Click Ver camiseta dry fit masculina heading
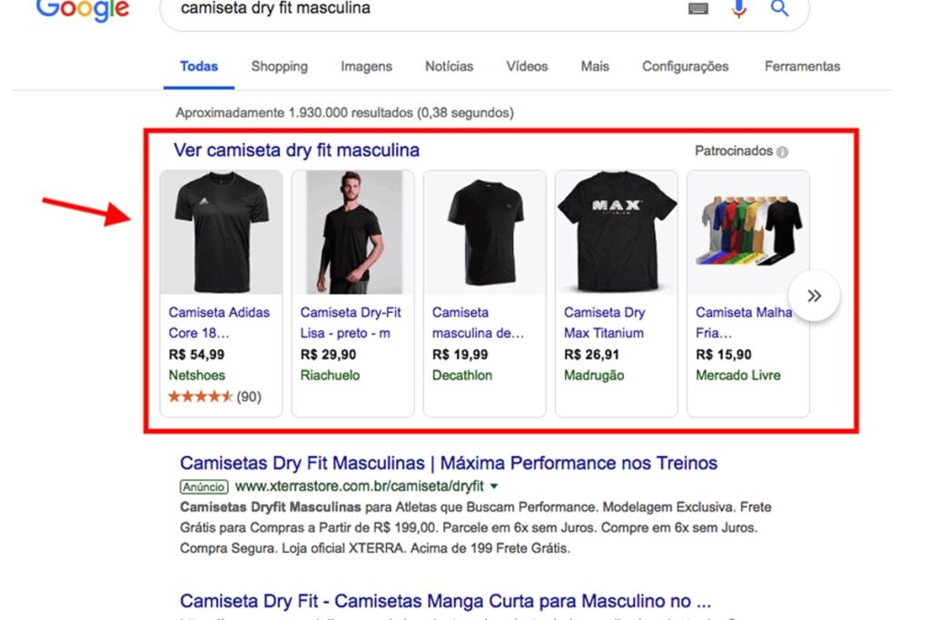The width and height of the screenshot is (930, 620). coord(296,151)
